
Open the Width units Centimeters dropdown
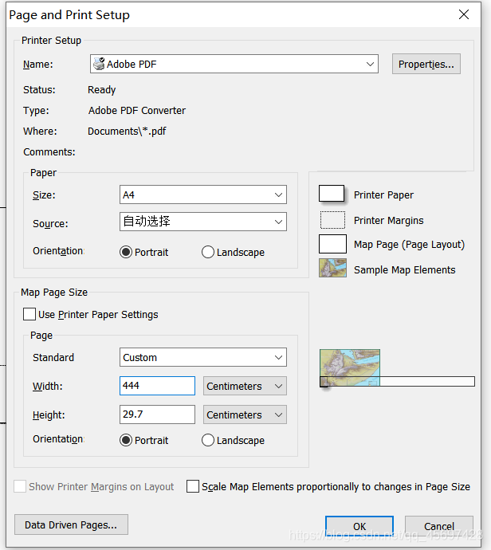[245, 386]
